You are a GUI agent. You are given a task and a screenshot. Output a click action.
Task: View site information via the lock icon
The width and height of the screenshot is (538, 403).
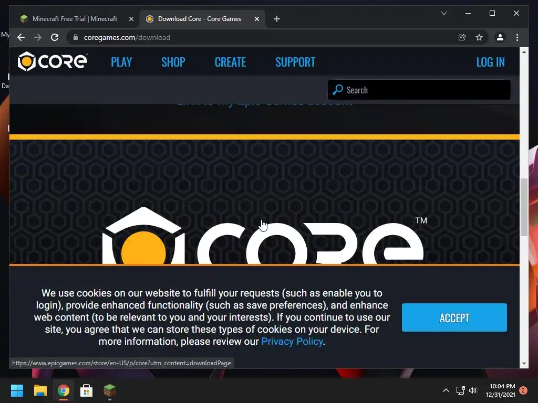coord(76,37)
